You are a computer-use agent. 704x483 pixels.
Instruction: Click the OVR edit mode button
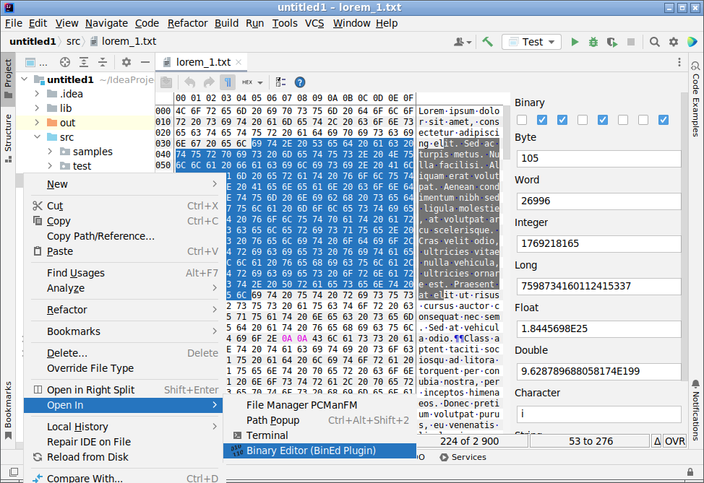(x=675, y=441)
